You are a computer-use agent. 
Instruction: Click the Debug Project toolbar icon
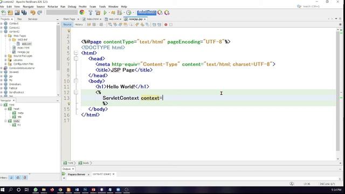tap(113, 13)
